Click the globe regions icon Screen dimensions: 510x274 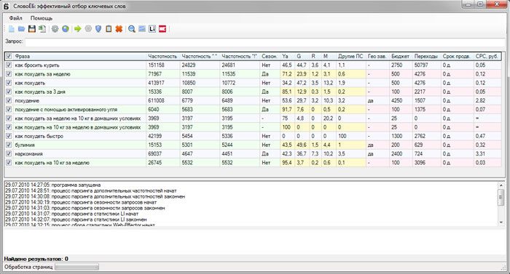66,29
